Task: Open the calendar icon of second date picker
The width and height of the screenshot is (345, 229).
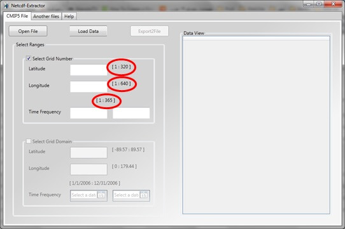Action: (x=144, y=195)
